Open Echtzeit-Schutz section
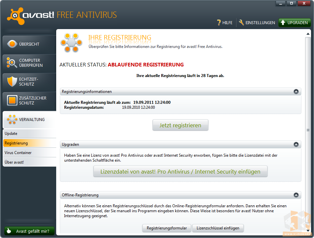This screenshot has height=238, width=314. pos(29,82)
